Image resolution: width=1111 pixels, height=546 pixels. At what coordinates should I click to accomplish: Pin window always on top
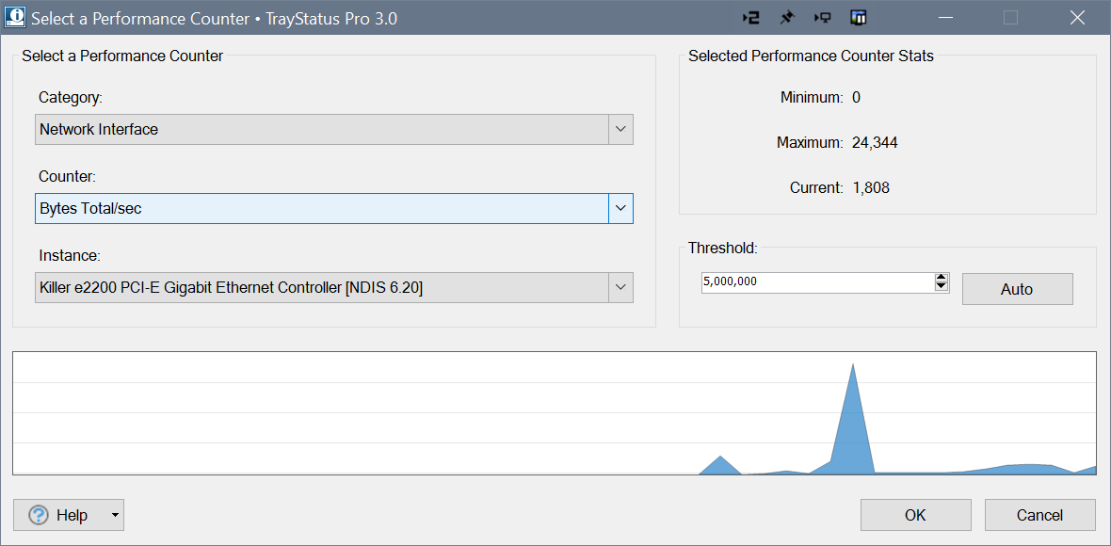[786, 18]
